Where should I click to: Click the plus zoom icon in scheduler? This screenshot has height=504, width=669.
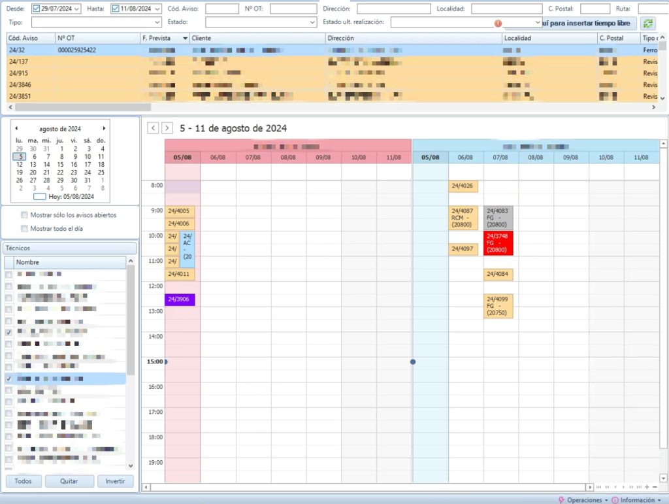pyautogui.click(x=647, y=487)
